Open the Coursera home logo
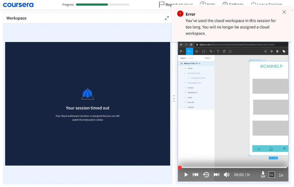The height and width of the screenshot is (187, 294). coord(18,5)
